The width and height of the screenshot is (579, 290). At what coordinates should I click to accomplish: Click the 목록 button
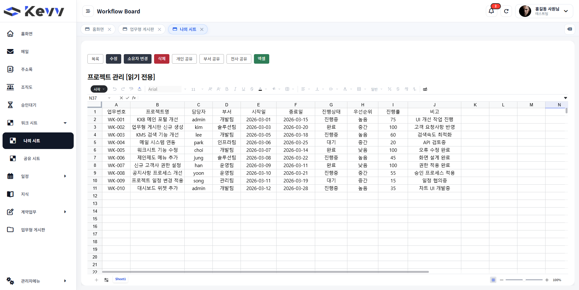95,59
